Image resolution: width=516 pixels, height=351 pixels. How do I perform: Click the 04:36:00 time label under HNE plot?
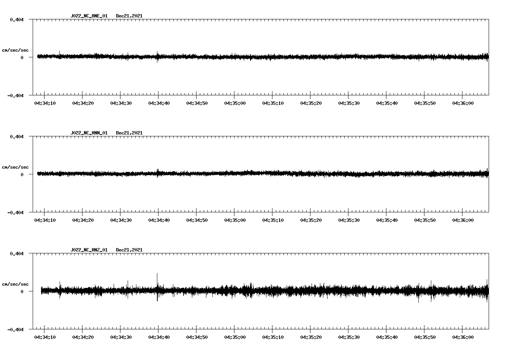463,103
